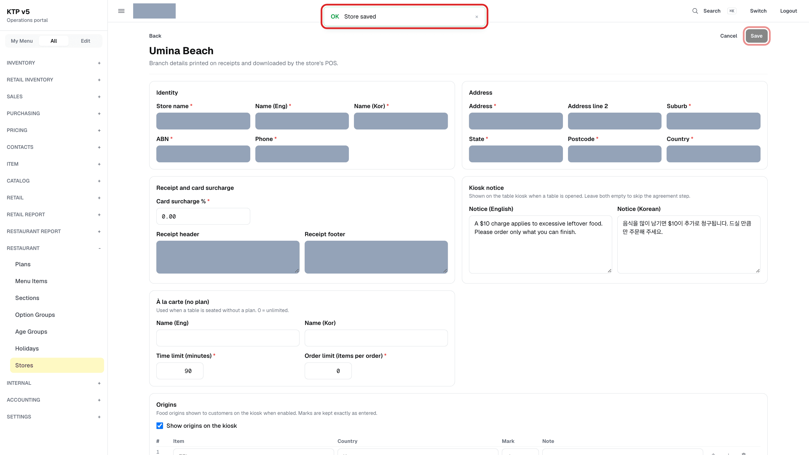Cancel editing the store
This screenshot has height=455, width=809.
pos(728,36)
